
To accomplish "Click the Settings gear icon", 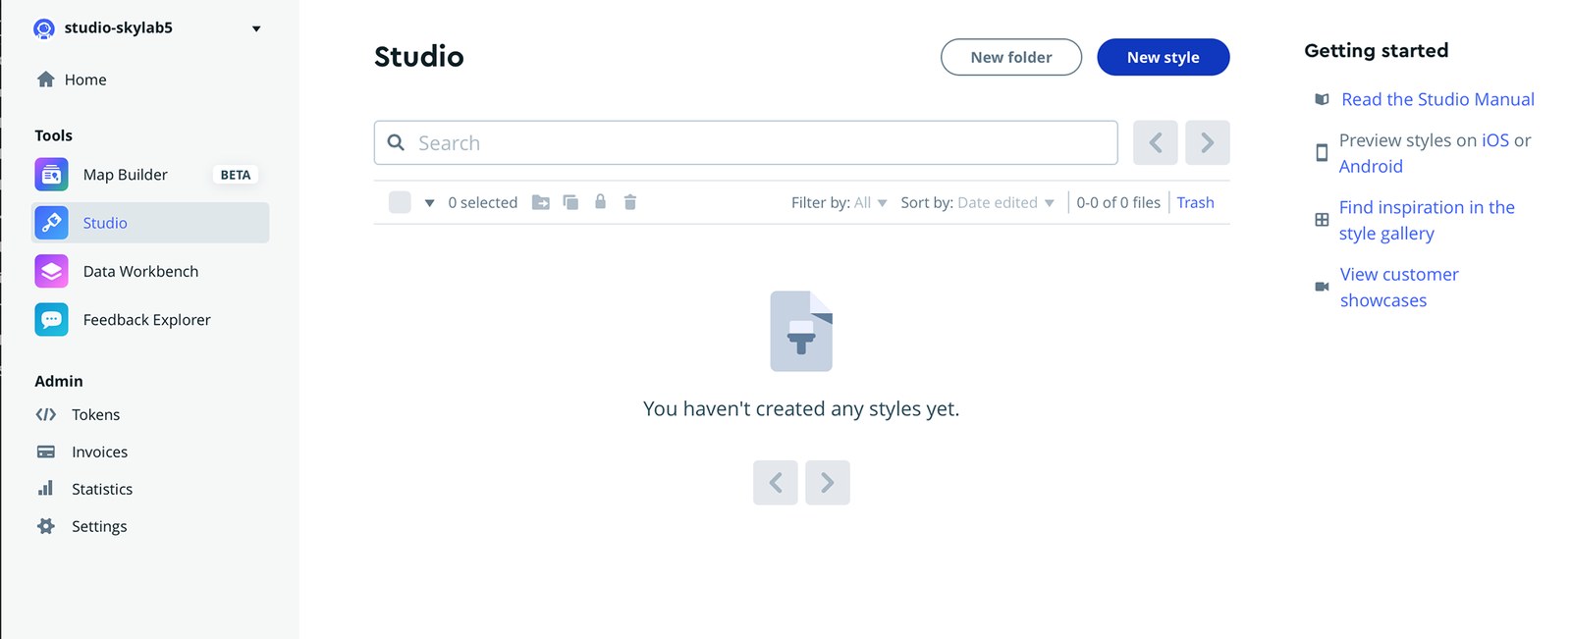I will (x=46, y=526).
